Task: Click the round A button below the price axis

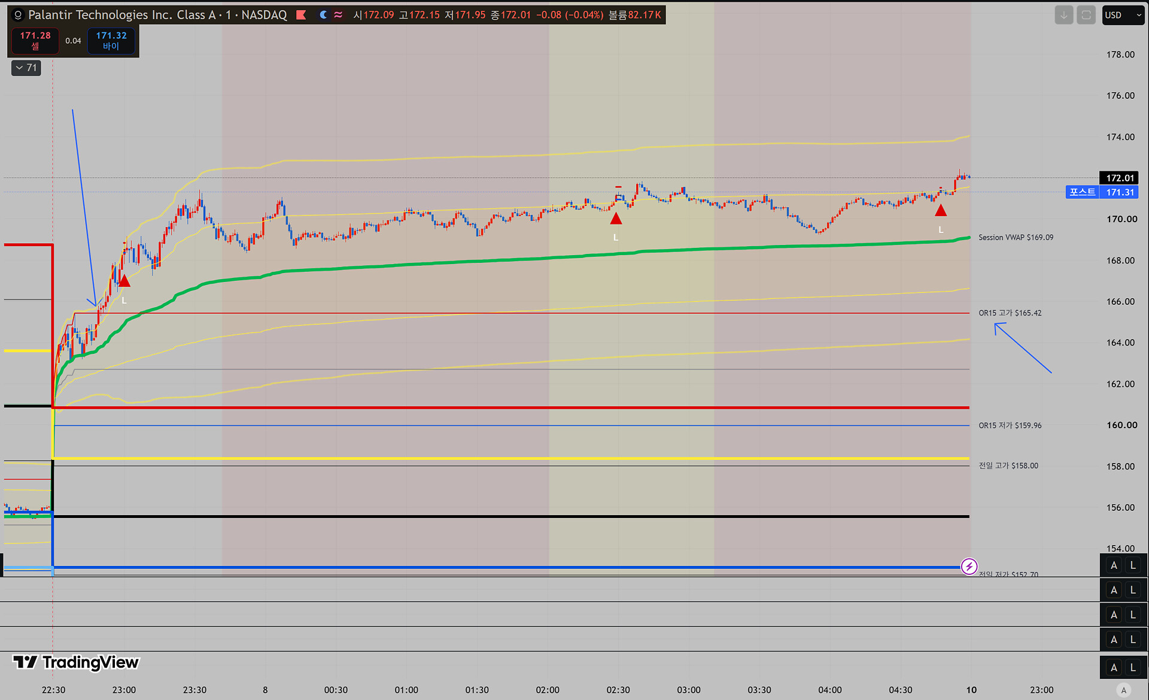Action: coord(1123,690)
